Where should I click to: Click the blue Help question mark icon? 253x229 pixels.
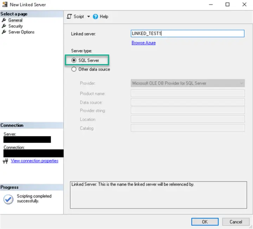(95, 17)
